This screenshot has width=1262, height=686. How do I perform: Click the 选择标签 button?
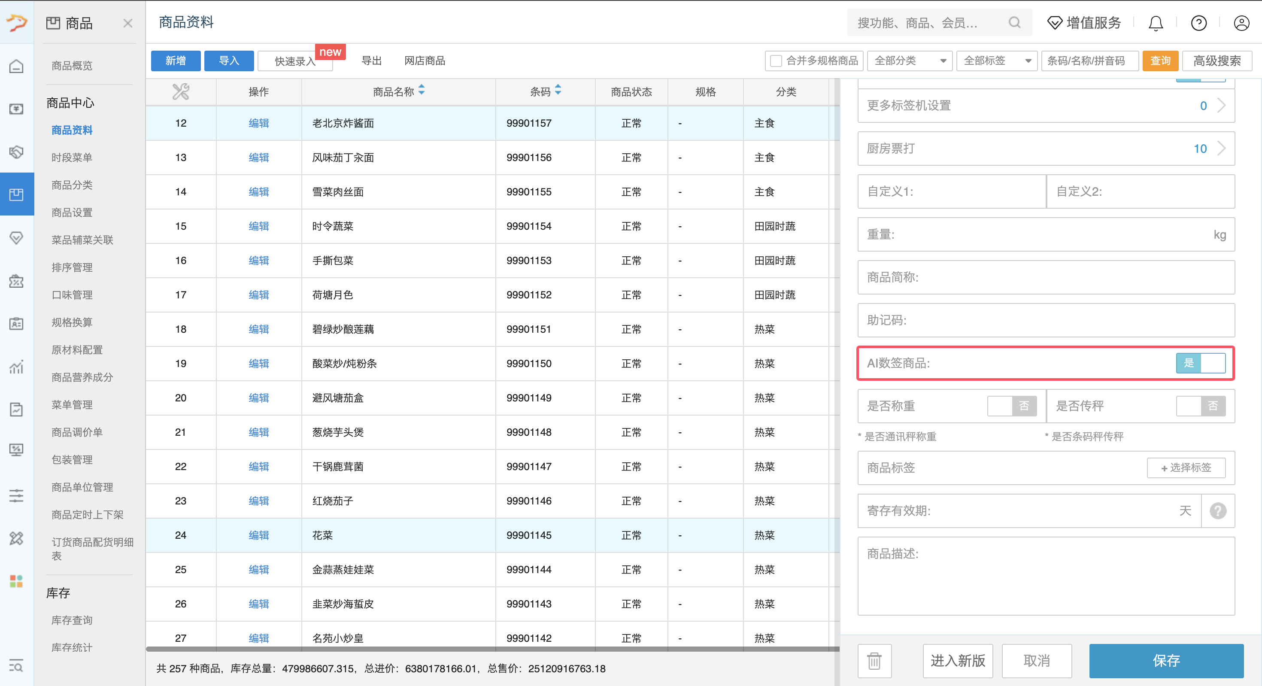tap(1186, 468)
